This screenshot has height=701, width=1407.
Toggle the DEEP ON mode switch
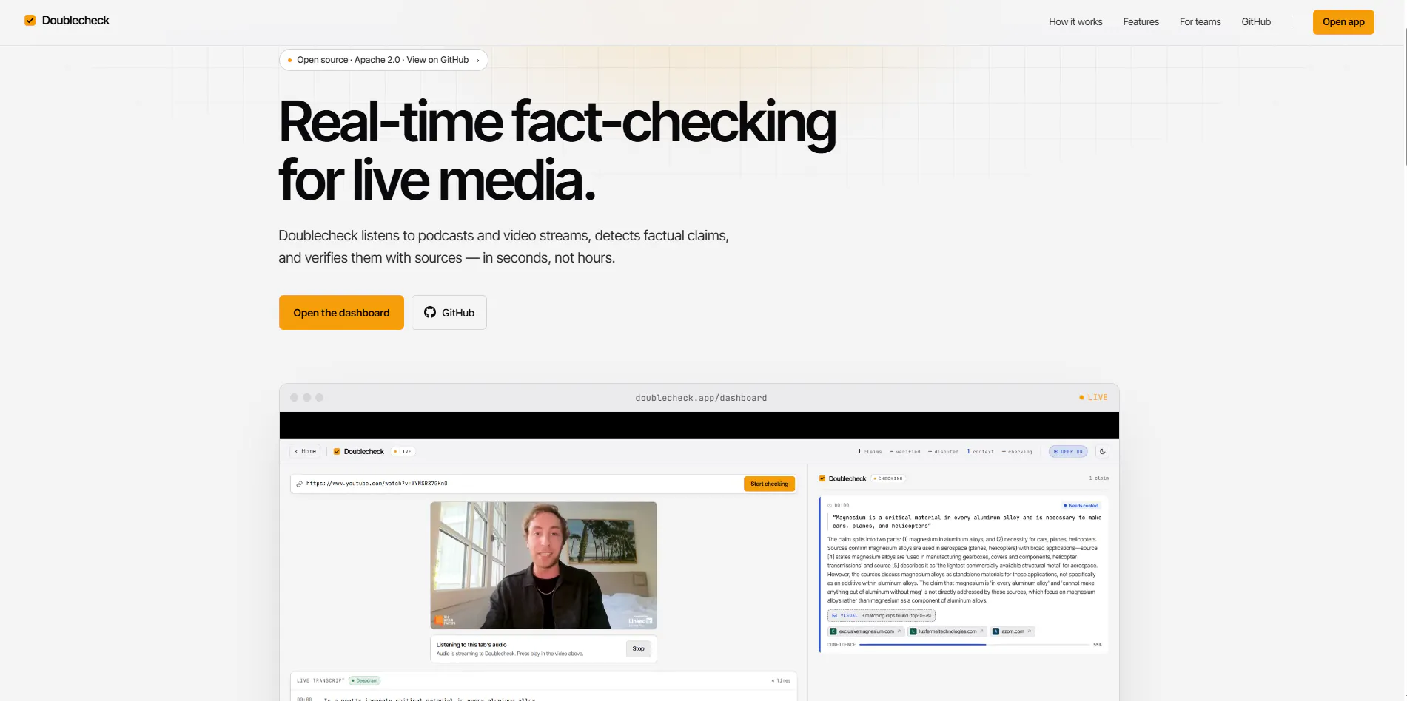[1068, 451]
